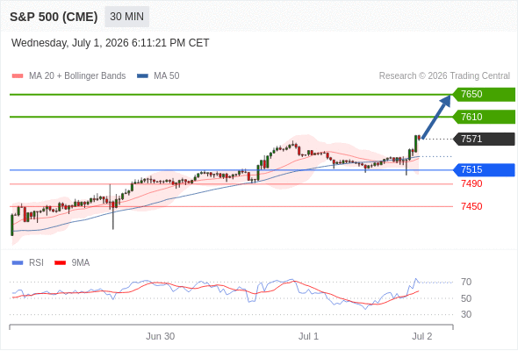
Task: Click the green 7650 resistance label
Action: click(484, 95)
